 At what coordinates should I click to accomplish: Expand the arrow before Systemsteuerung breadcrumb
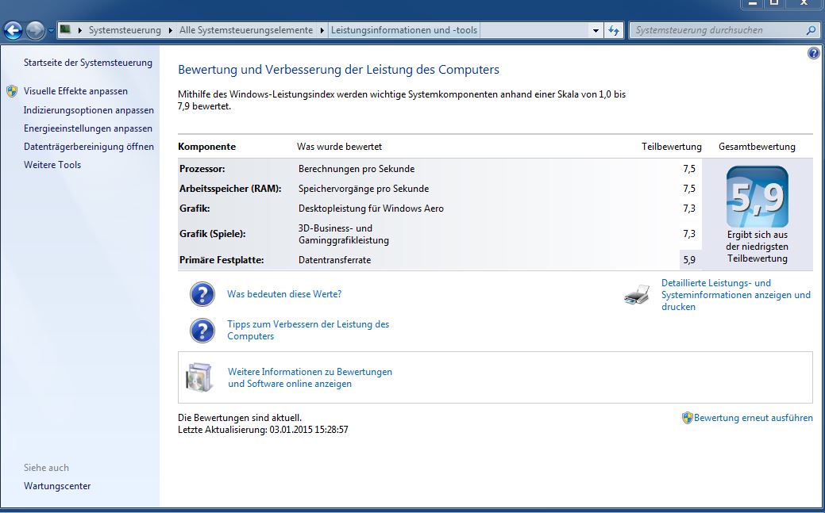pos(80,30)
